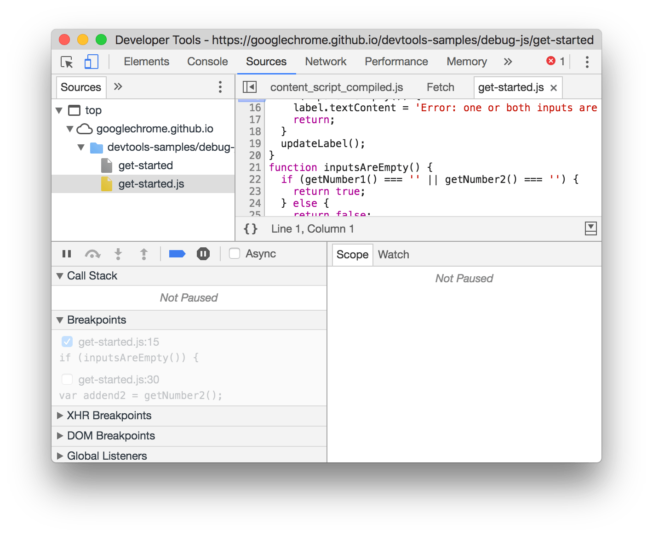Open the navigator pane options menu
This screenshot has height=536, width=653.
220,87
